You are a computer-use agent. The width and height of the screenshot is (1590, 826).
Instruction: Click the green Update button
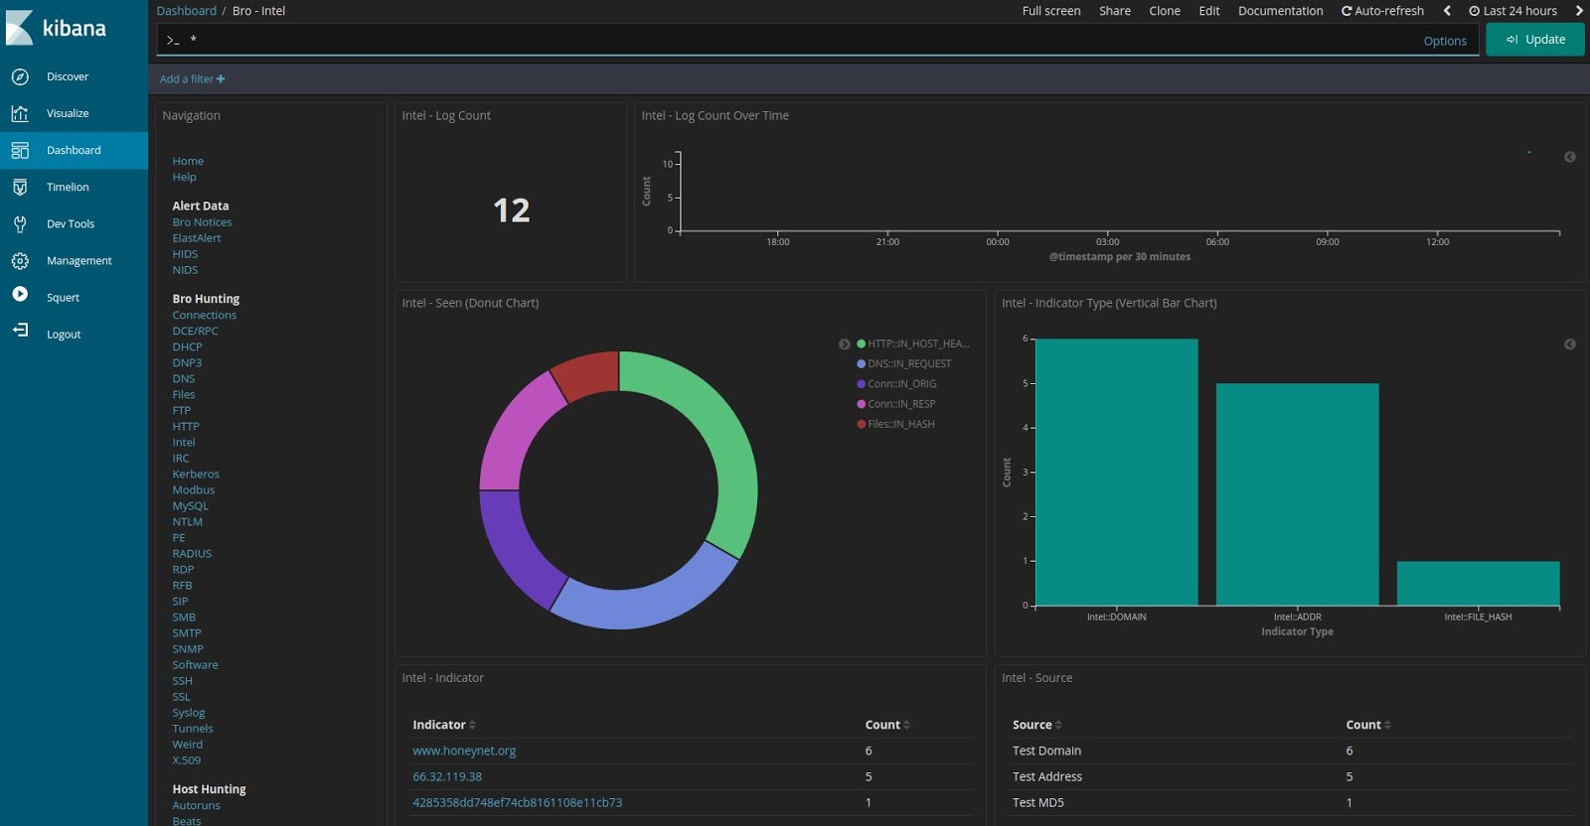(1534, 40)
